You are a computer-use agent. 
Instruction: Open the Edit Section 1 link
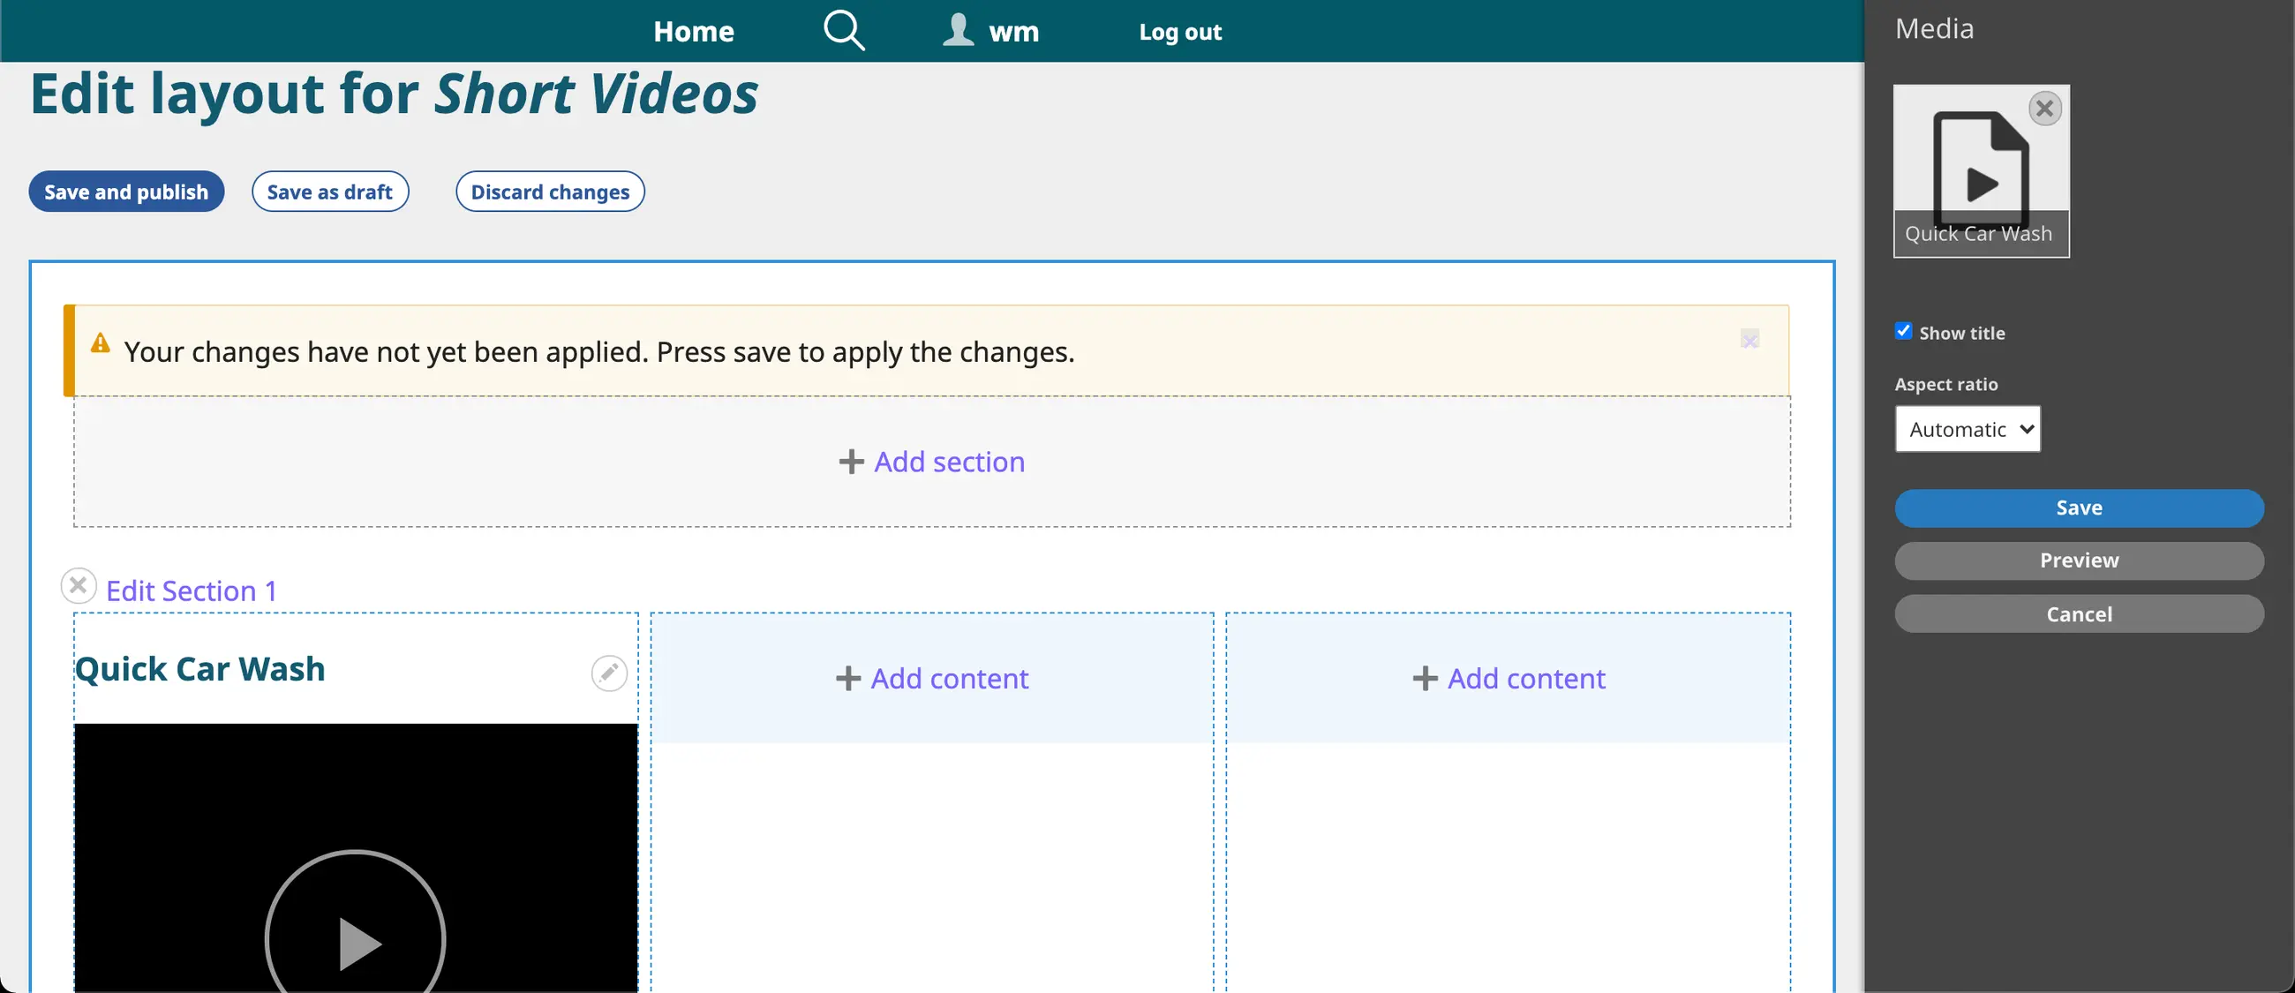pos(192,591)
